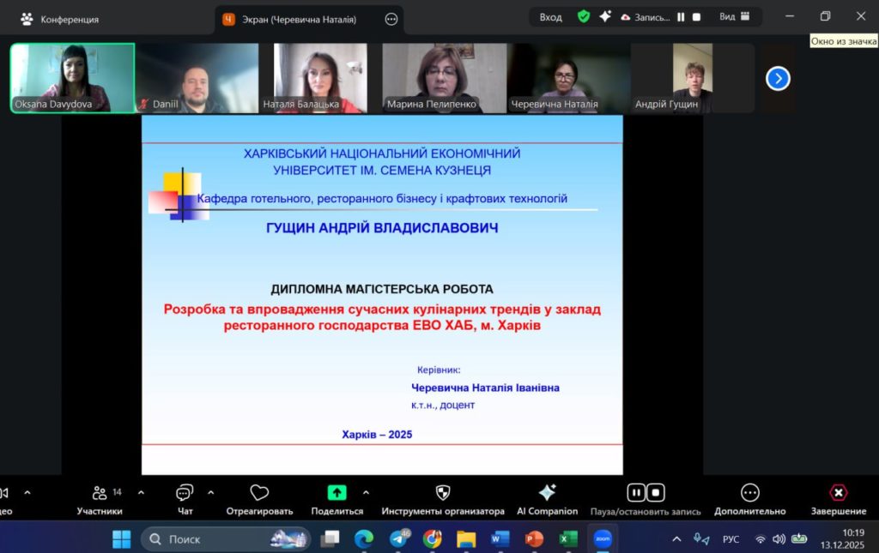
Task: Expand the Share options arrow
Action: click(x=366, y=493)
